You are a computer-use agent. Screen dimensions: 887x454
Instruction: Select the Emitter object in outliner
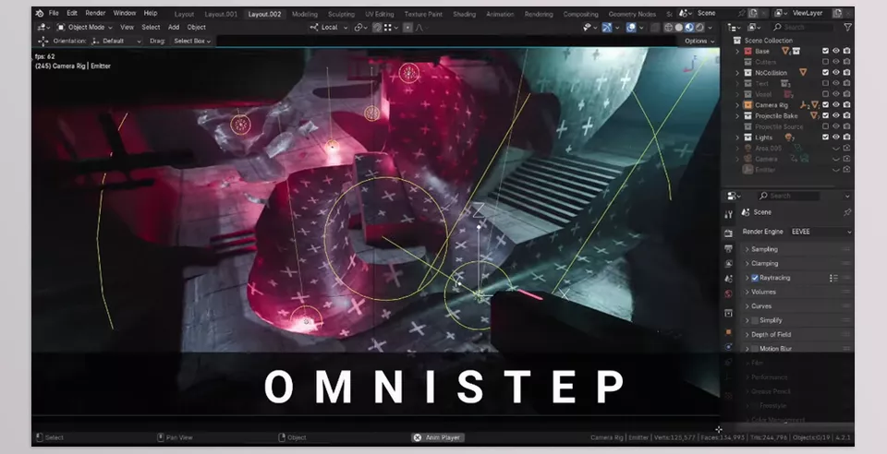(765, 170)
